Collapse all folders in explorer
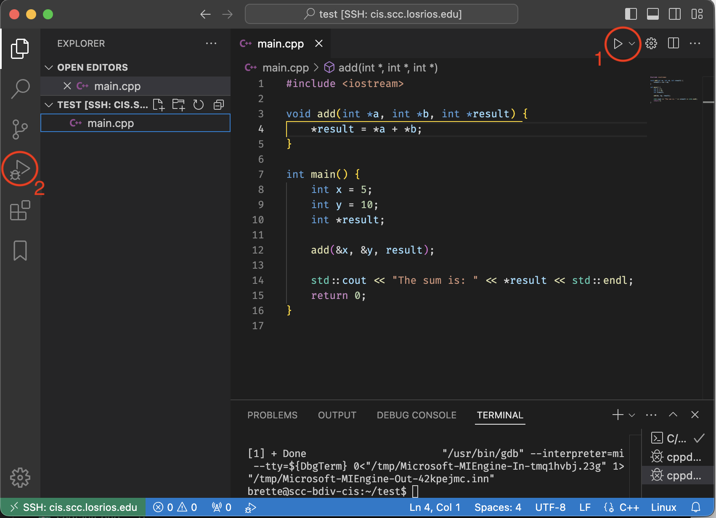This screenshot has height=518, width=716. [219, 105]
